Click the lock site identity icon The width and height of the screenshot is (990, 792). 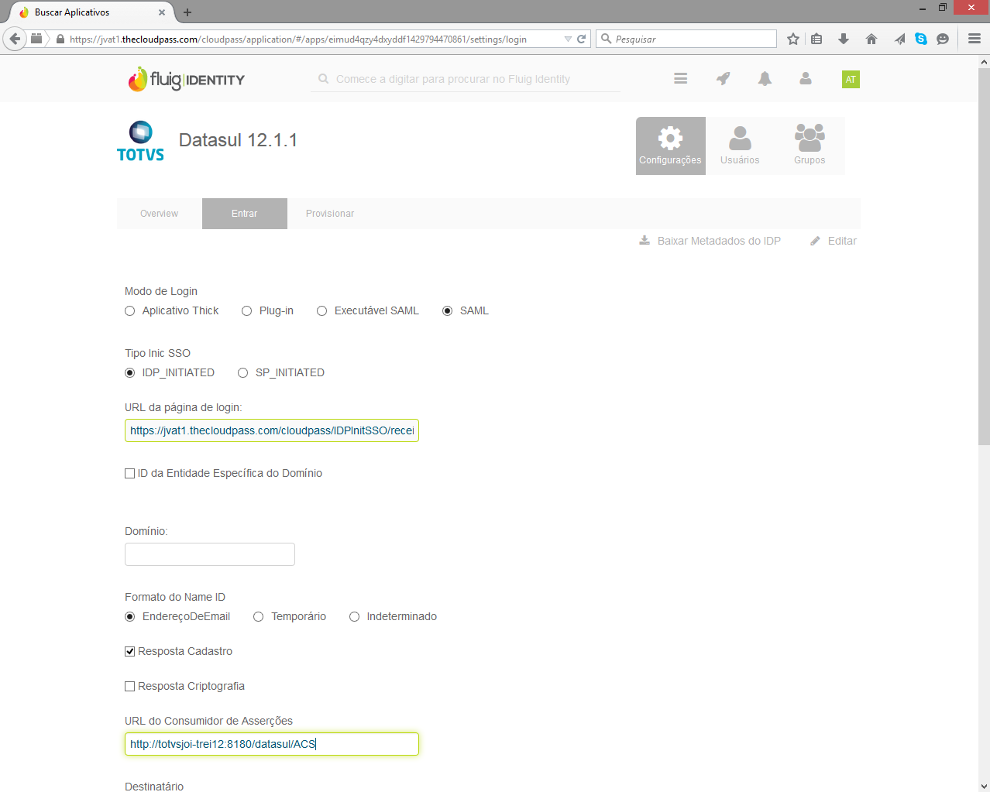click(x=60, y=39)
